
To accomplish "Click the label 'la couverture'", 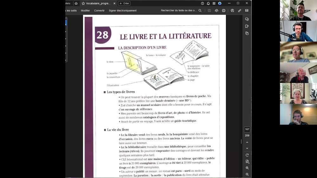I will click(x=113, y=77).
